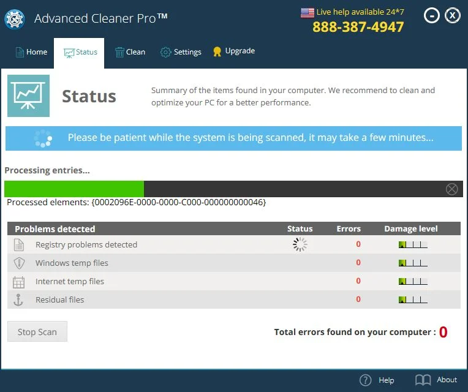Click the Settings gear icon
This screenshot has width=468, height=392.
click(165, 52)
